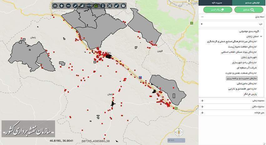The width and height of the screenshot is (266, 145).
Task: Clear map with the brush icon
Action: coord(116,6)
